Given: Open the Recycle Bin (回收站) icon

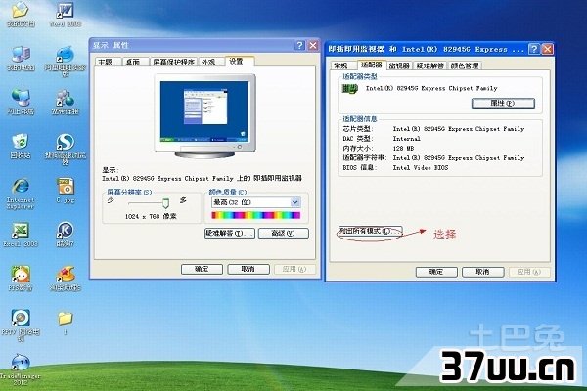Looking at the screenshot, I should 21,146.
